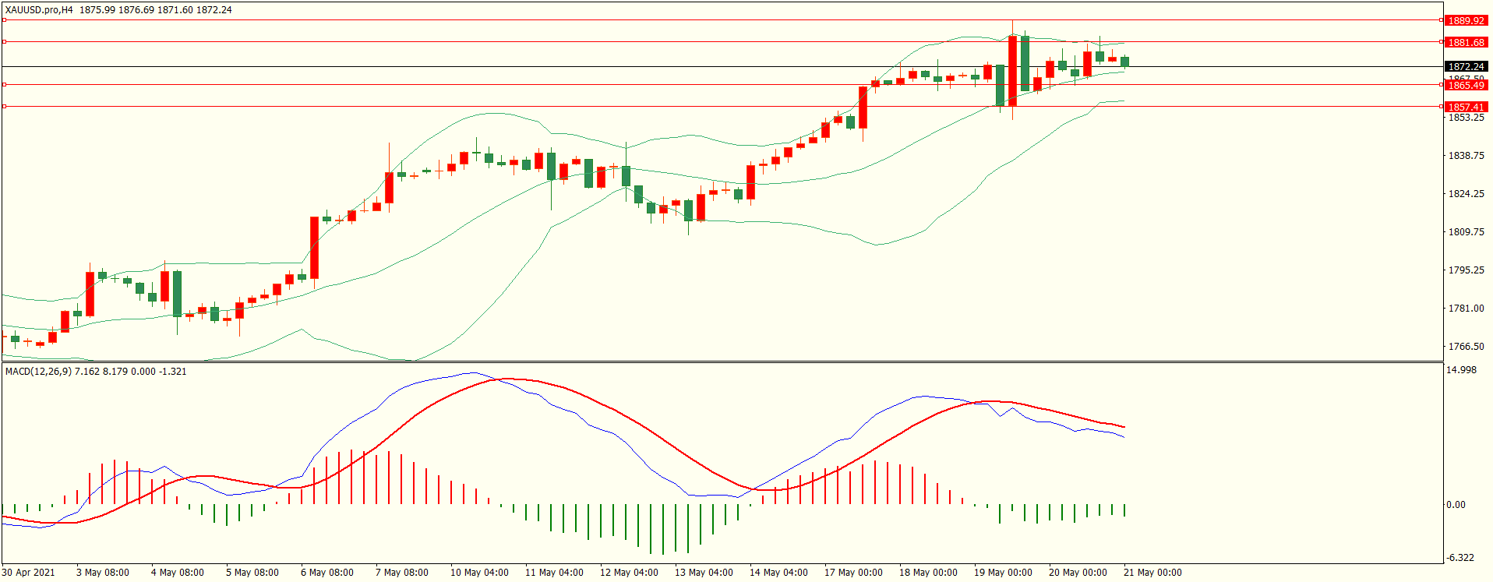Image resolution: width=1493 pixels, height=582 pixels.
Task: Click the 3 May 08:00 time label
Action: click(x=103, y=573)
